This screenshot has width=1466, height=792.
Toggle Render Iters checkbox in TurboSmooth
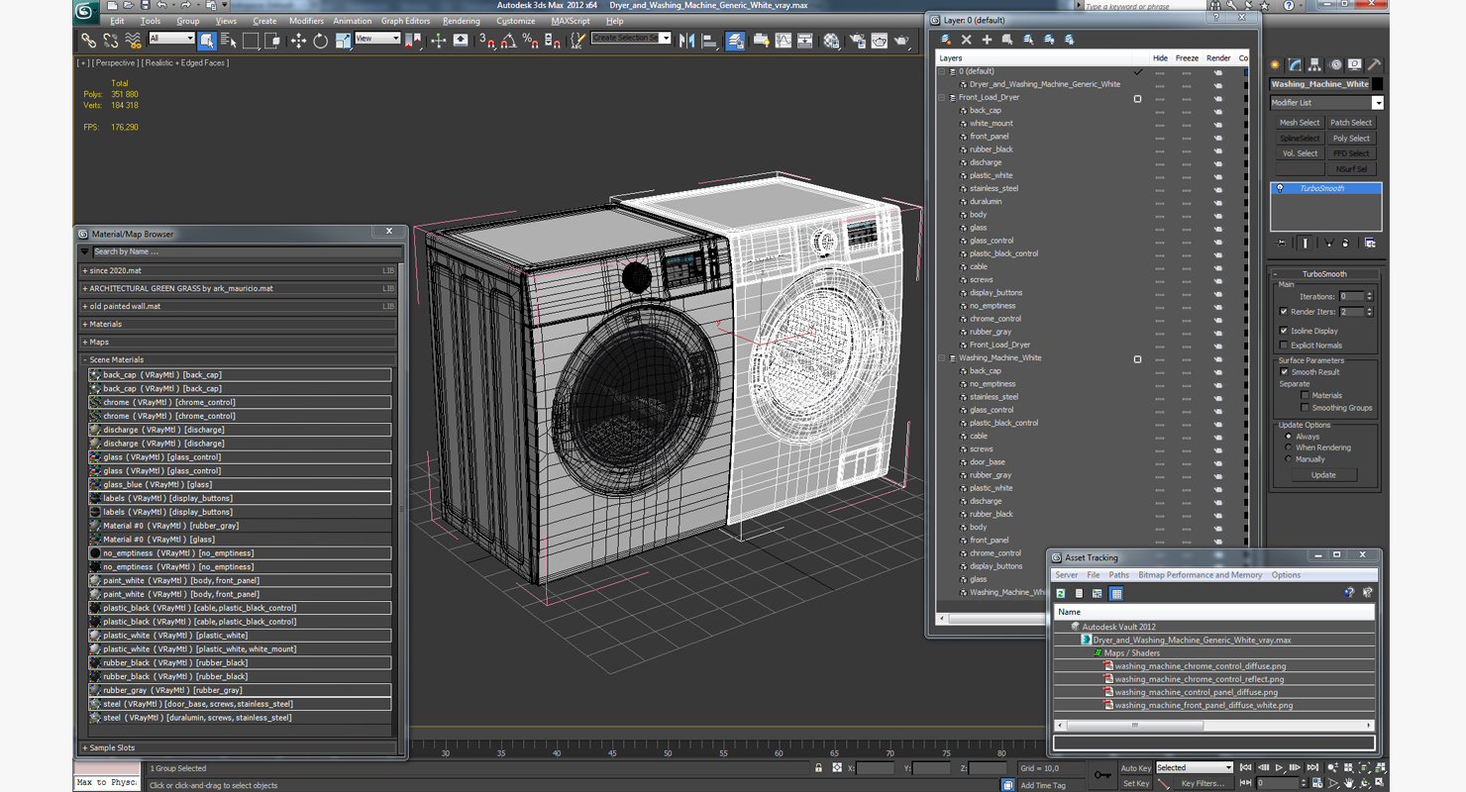[x=1284, y=312]
